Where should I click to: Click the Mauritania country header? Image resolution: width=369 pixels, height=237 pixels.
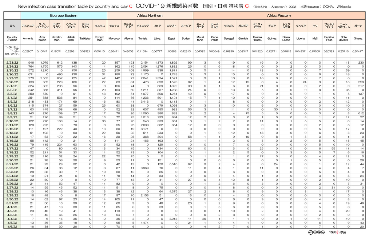(x=200, y=39)
